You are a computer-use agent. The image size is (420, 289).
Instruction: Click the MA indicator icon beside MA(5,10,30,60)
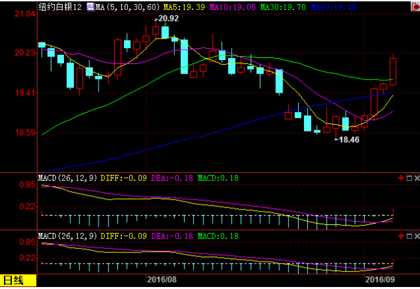(x=90, y=7)
